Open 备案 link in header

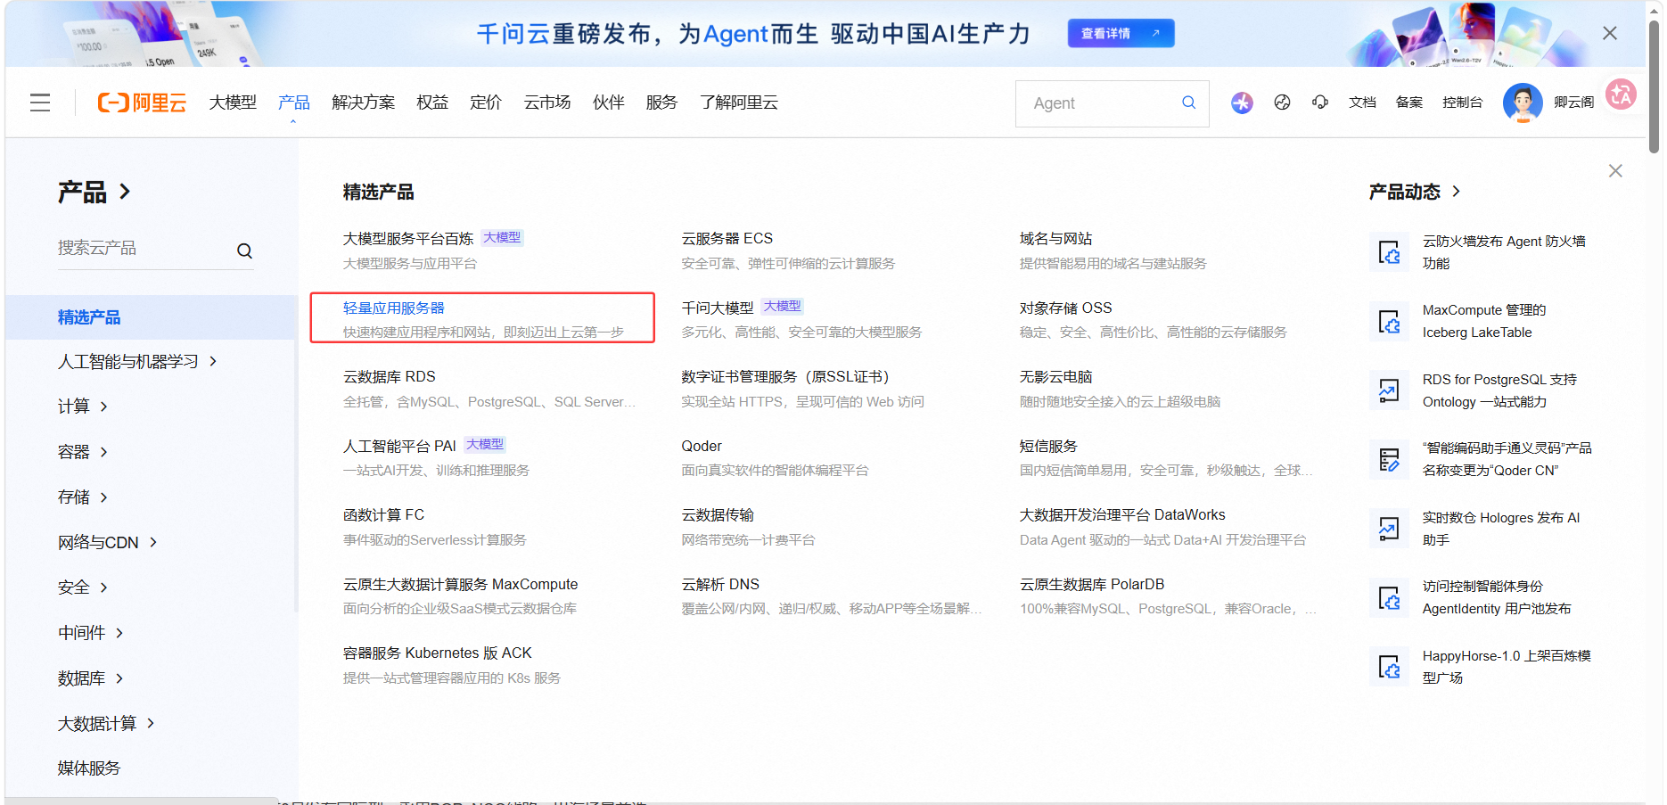pyautogui.click(x=1409, y=103)
